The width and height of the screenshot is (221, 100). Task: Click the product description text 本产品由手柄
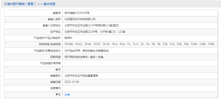(87, 51)
